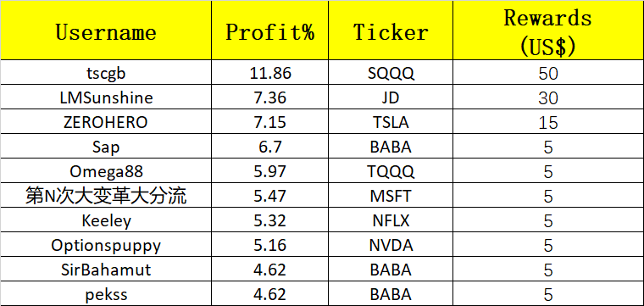Image resolution: width=644 pixels, height=306 pixels.
Task: Select the JD ticker cell
Action: pos(391,97)
